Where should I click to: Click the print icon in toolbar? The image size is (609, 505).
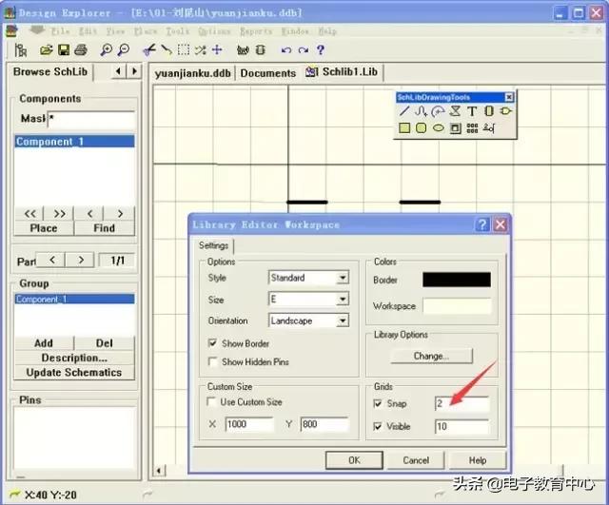click(x=81, y=49)
